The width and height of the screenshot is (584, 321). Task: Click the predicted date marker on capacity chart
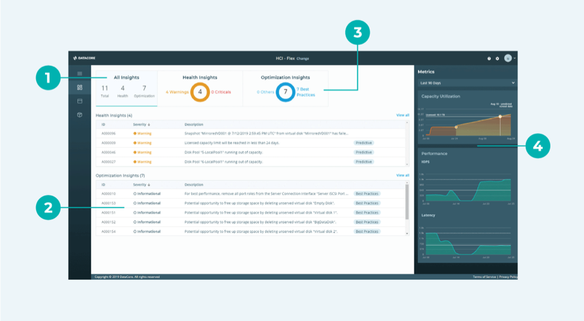coord(500,116)
